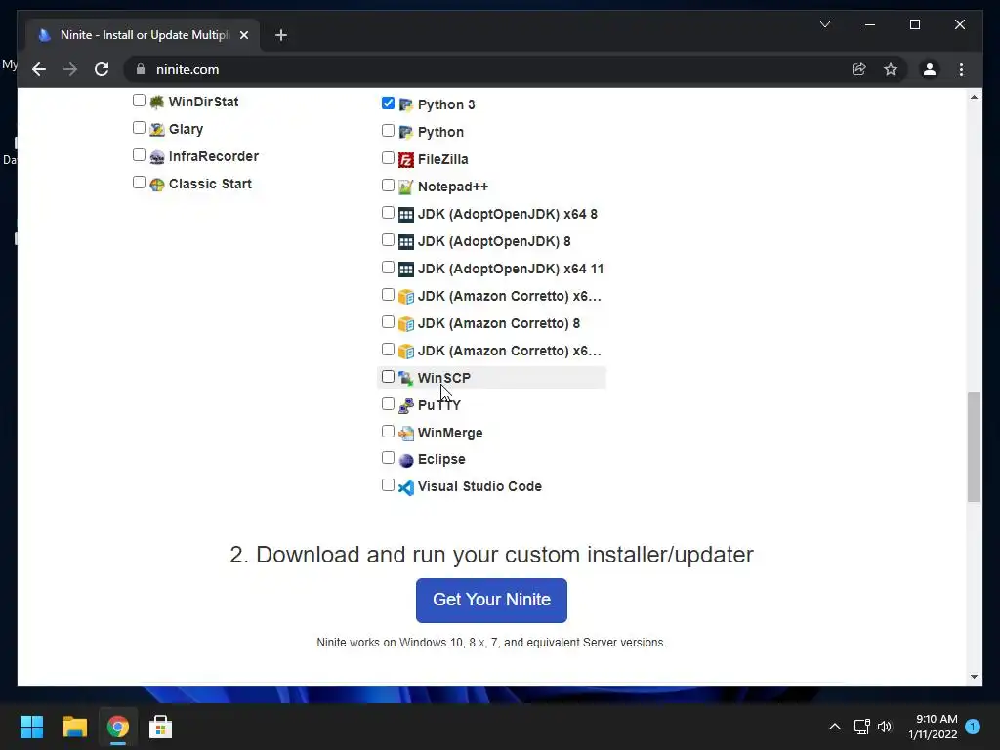The image size is (1000, 750).
Task: Check the Glary checkbox
Action: tap(139, 128)
